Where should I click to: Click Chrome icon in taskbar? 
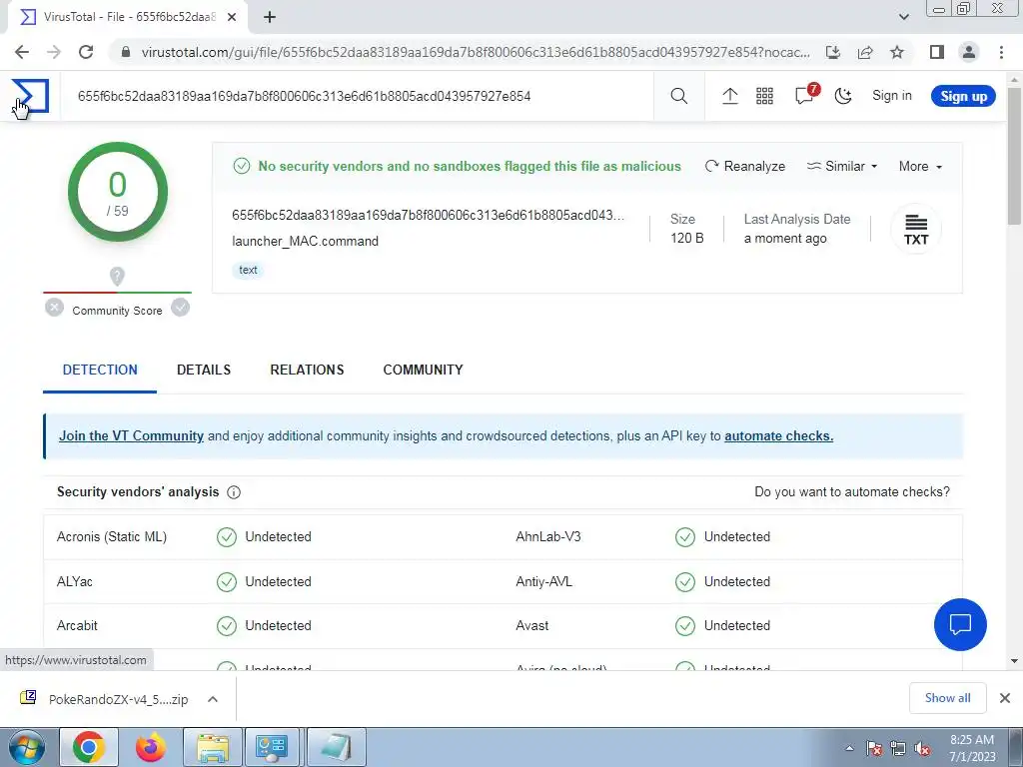point(88,747)
